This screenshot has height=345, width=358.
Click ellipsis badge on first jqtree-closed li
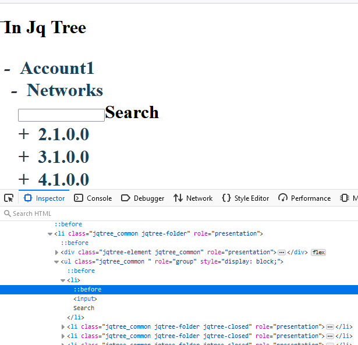(x=329, y=327)
